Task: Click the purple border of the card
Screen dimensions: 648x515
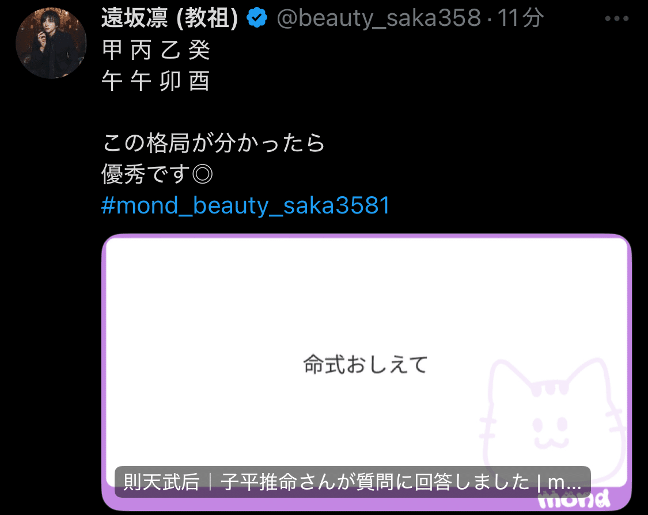Action: pyautogui.click(x=366, y=236)
